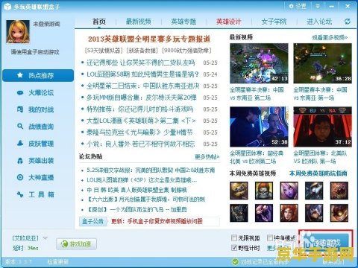This screenshot has height=268, width=358.
Task: Open forum post 'LOL同人图第四弹（45P）'
Action: (142, 180)
